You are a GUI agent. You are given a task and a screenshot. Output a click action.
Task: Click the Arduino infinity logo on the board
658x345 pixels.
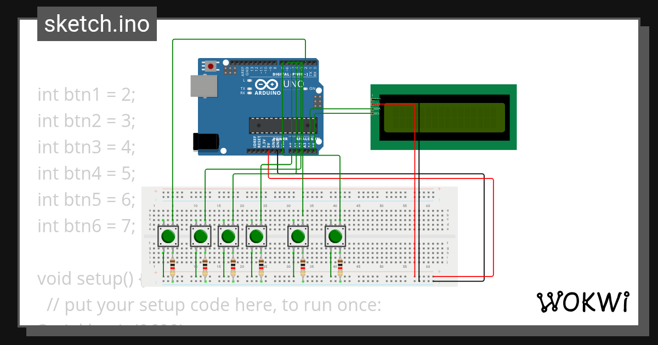[265, 84]
